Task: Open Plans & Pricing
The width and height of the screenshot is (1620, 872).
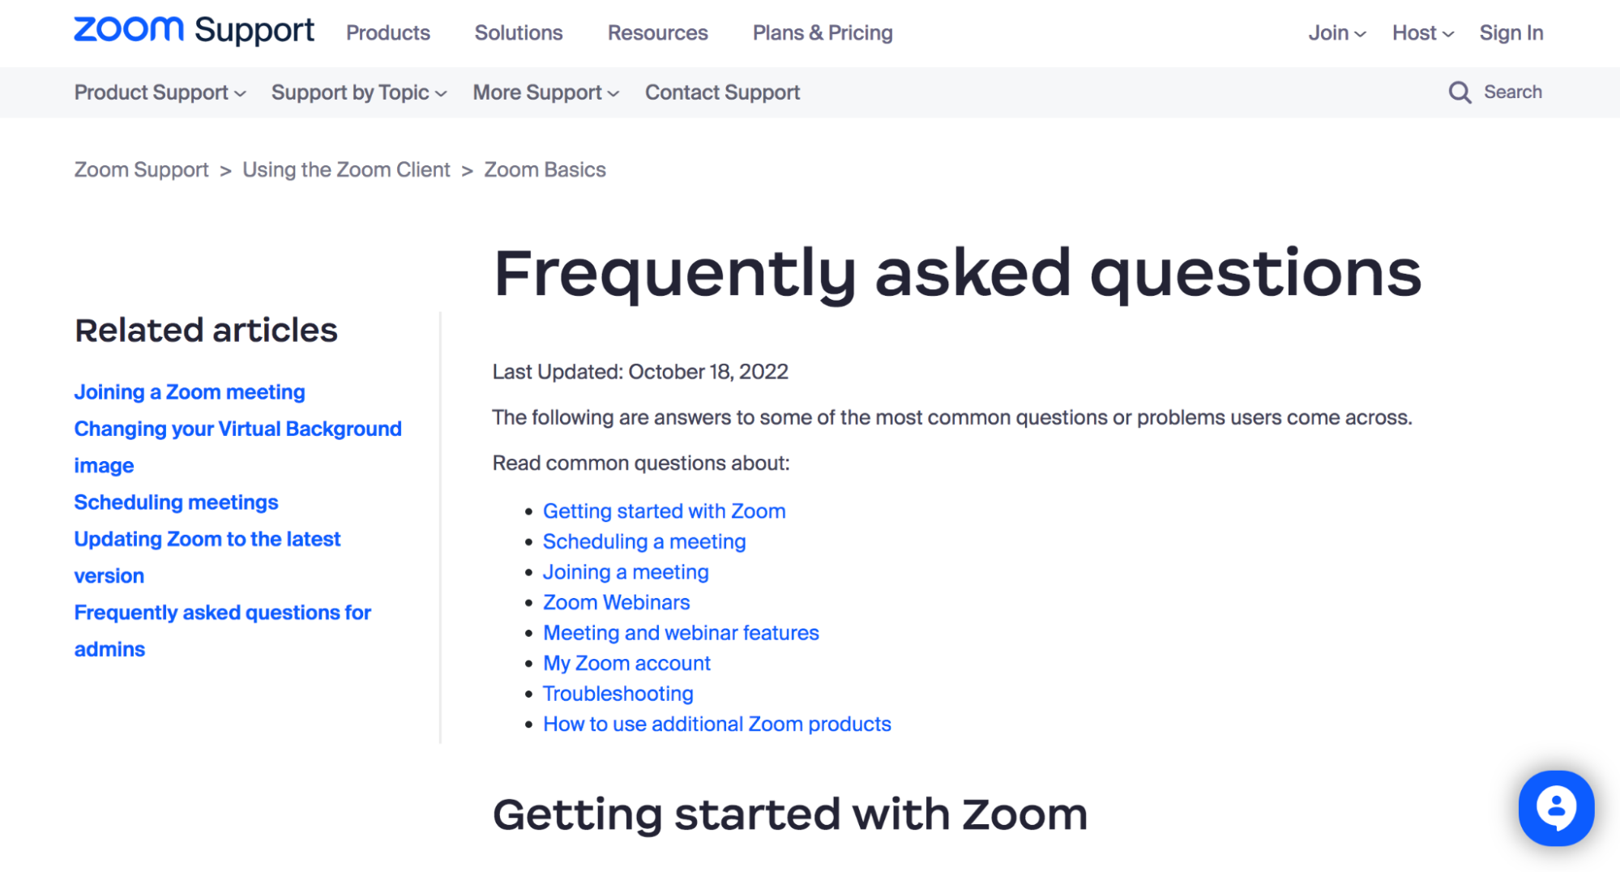Action: 822,33
